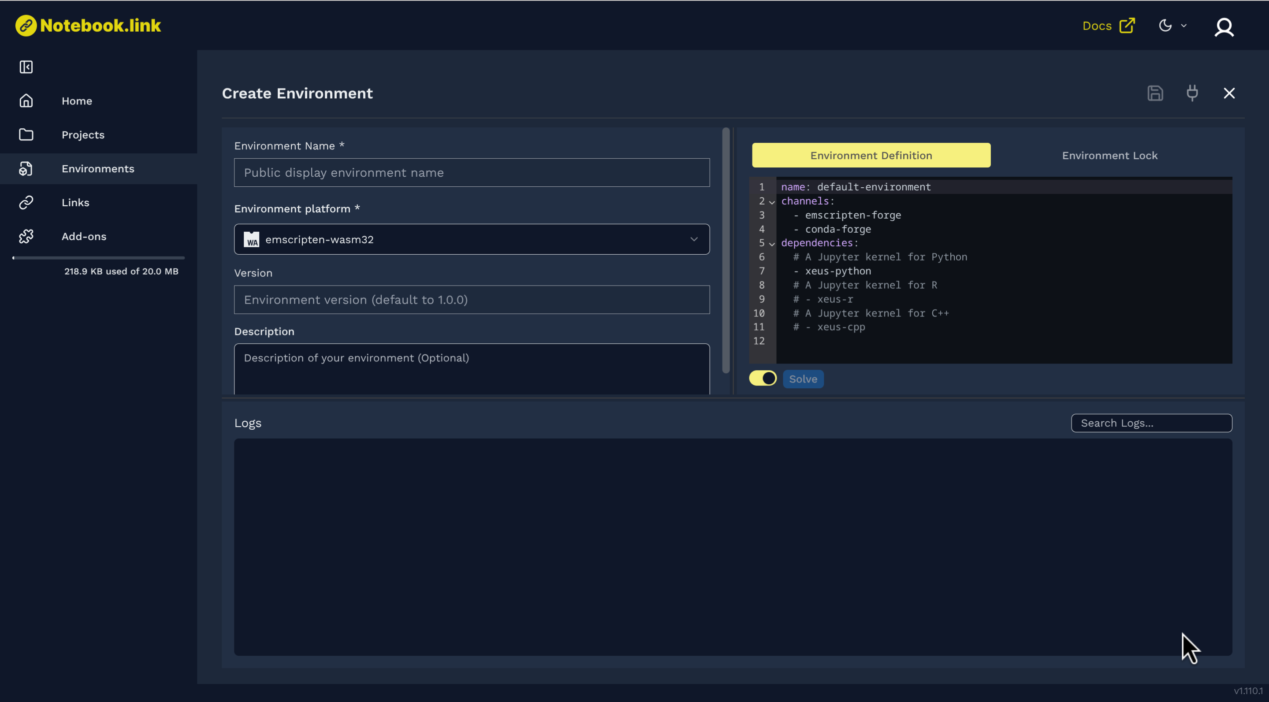
Task: Click the storage usage bar
Action: [x=98, y=257]
